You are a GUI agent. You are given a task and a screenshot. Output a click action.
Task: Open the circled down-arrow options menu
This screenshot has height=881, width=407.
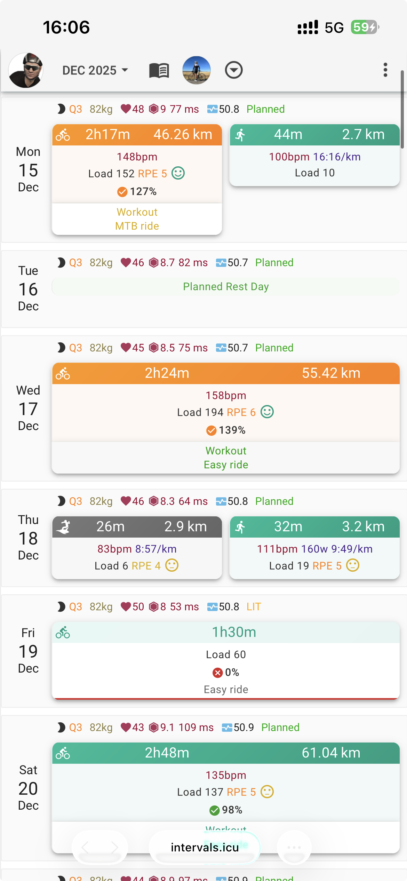pos(233,70)
